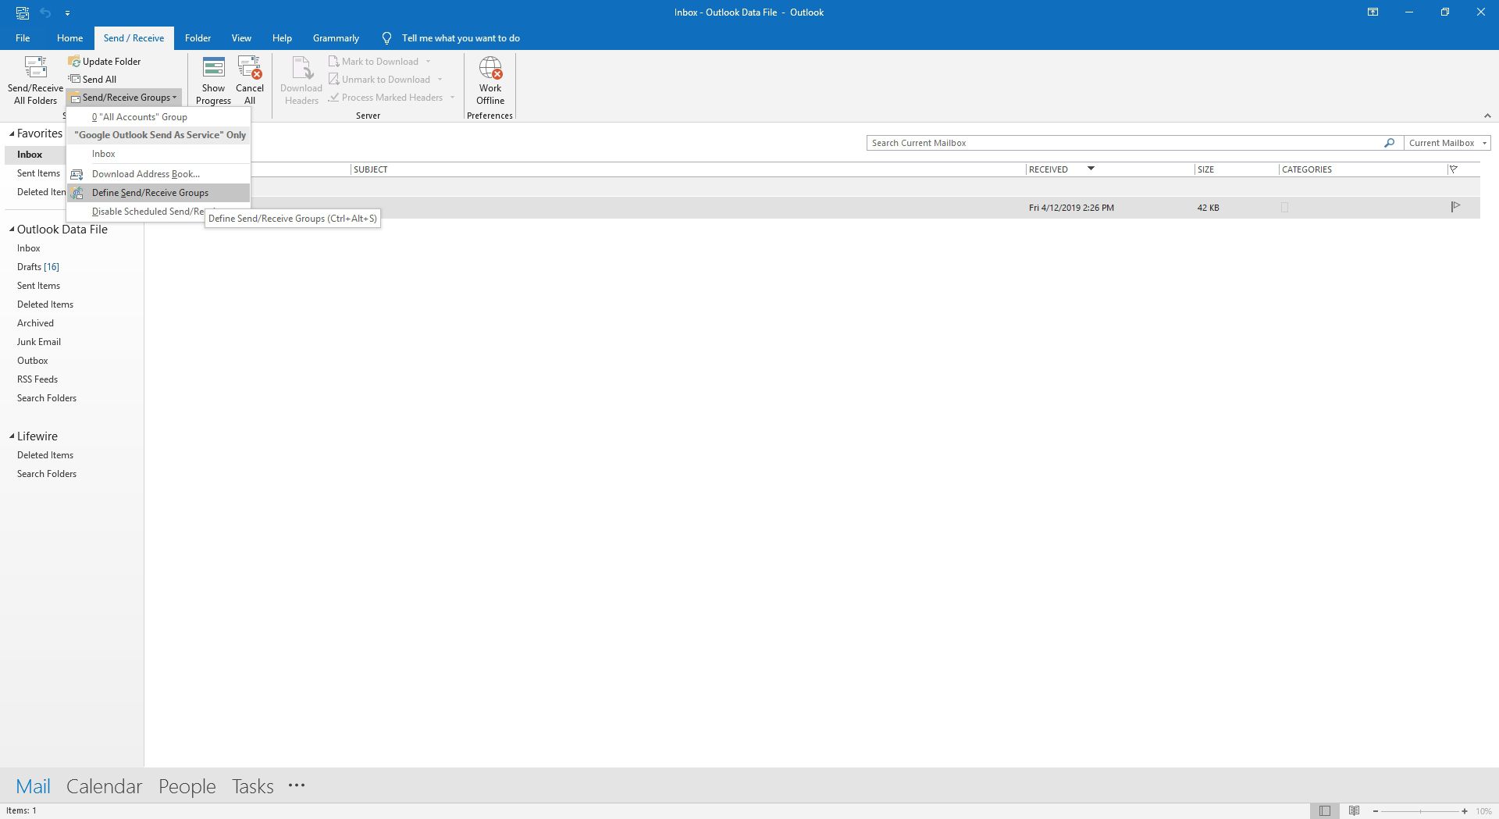
Task: Choose Define Send/Receive Groups
Action: 158,192
